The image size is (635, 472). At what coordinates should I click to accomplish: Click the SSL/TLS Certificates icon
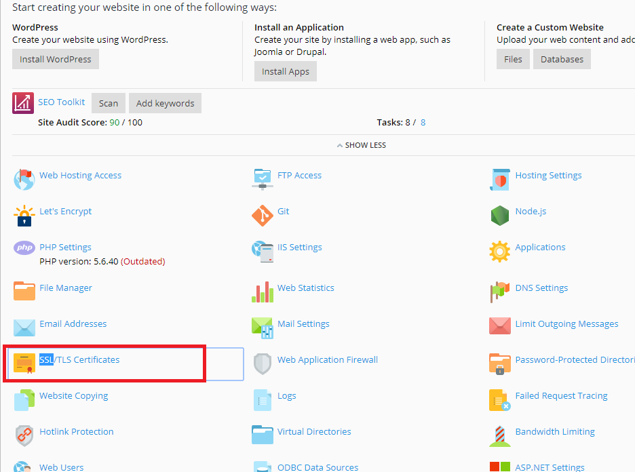pos(24,363)
